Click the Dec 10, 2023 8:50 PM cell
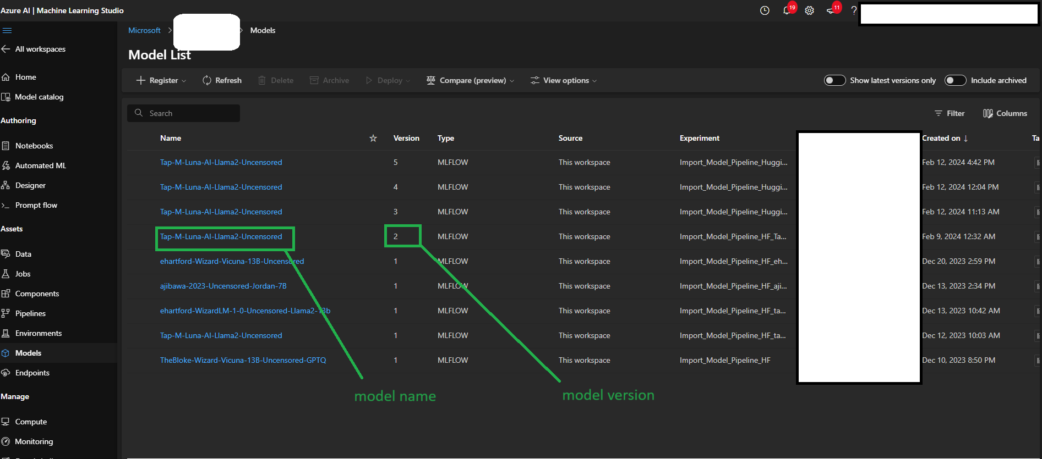The width and height of the screenshot is (1042, 459). [958, 360]
